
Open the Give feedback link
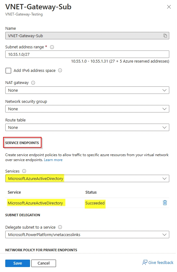tap(158, 262)
